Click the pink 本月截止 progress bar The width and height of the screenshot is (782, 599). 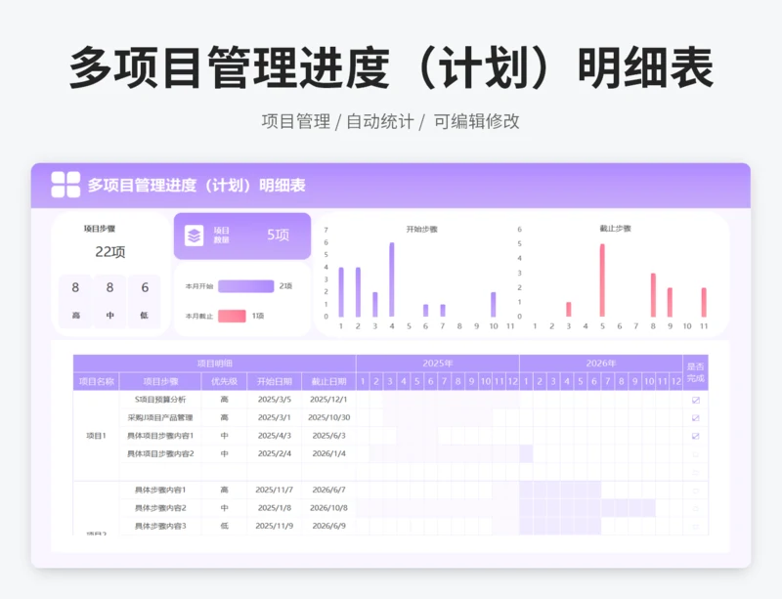[x=232, y=317]
